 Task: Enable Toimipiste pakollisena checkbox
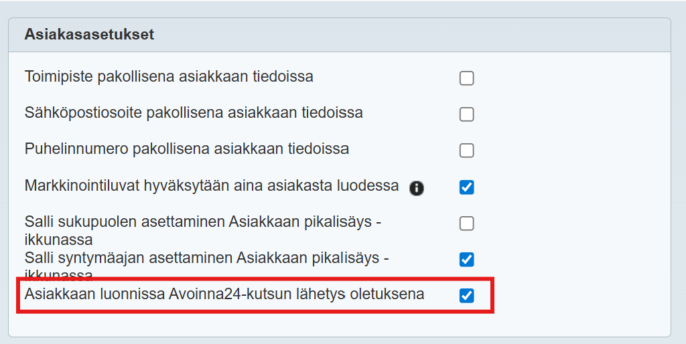467,78
